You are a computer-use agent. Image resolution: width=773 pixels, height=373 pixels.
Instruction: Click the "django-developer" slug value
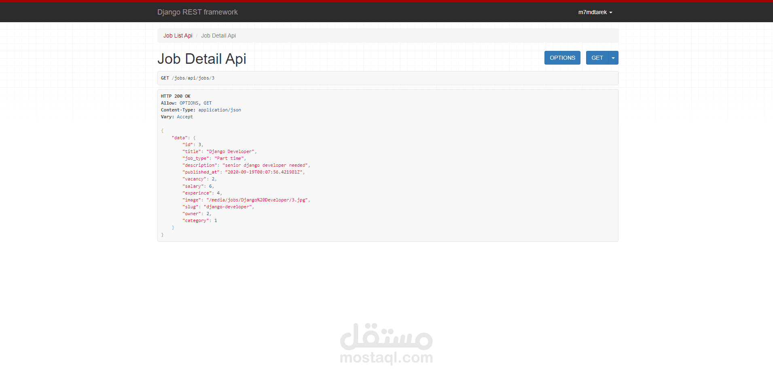click(x=228, y=207)
